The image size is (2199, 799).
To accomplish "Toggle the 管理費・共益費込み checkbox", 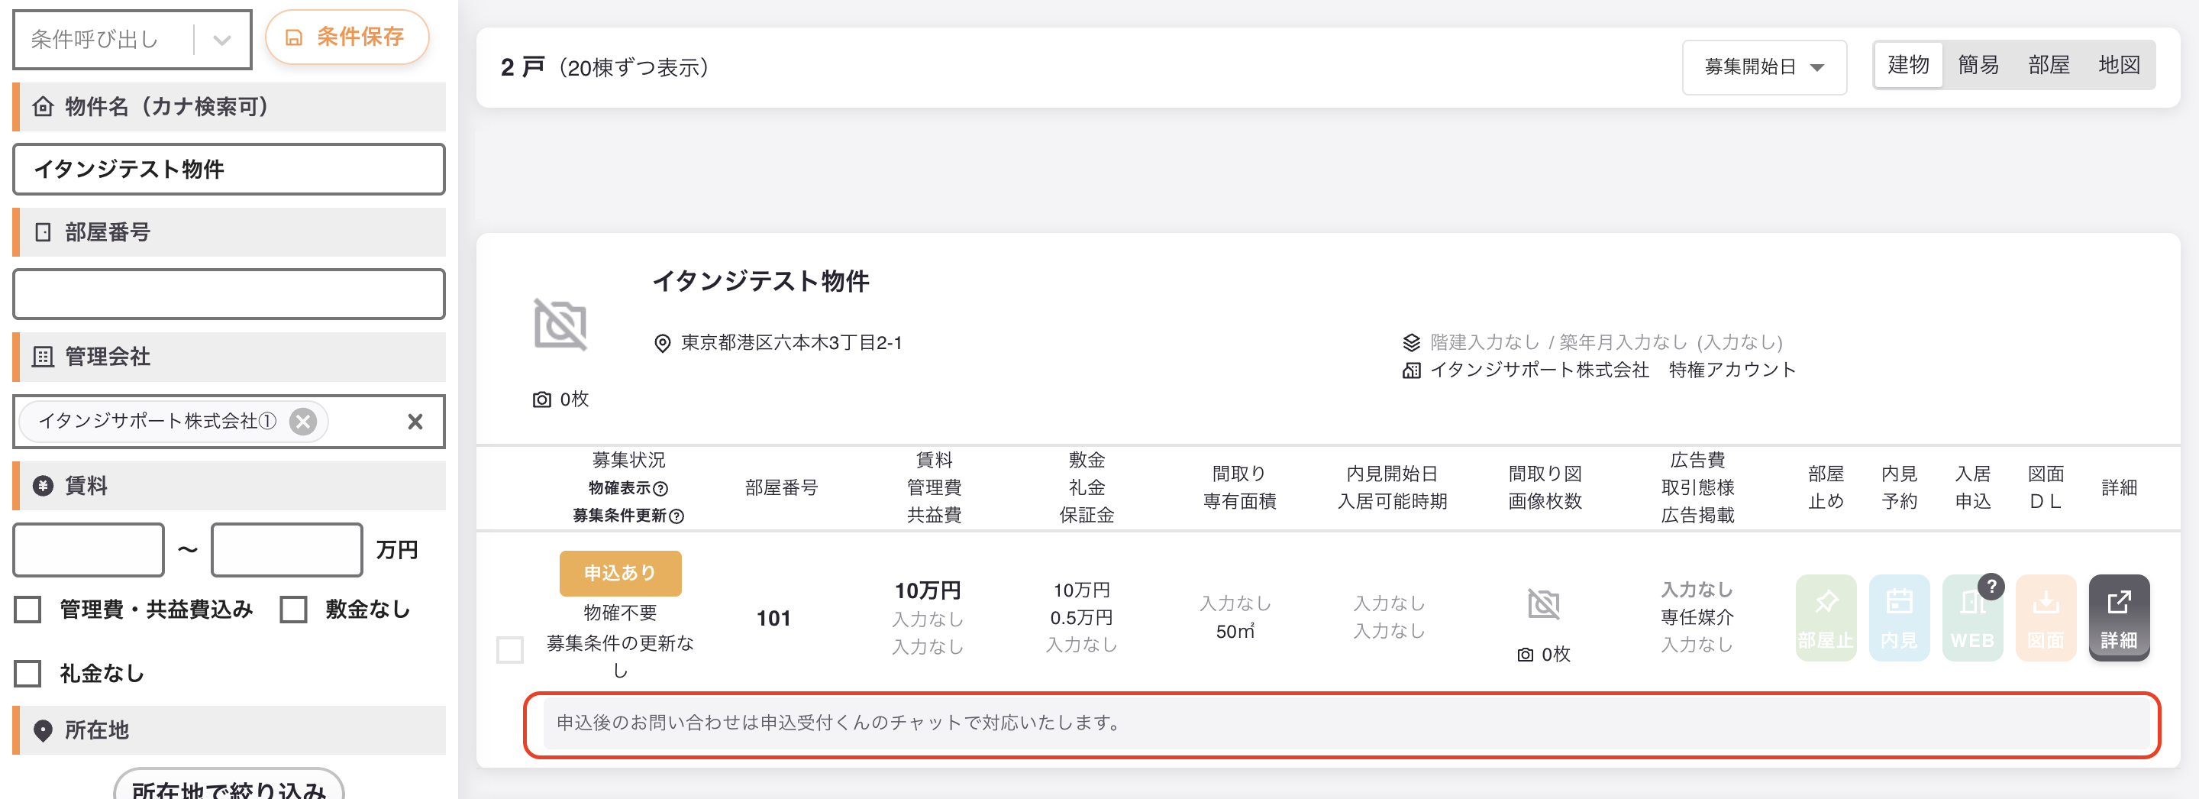I will click(28, 610).
